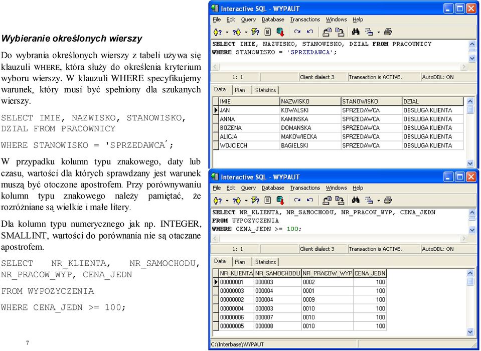This screenshot has height=351, width=481.
Task: Expand Next Query dropdown arrow in PRACOWNICY window
Action: tap(246, 32)
